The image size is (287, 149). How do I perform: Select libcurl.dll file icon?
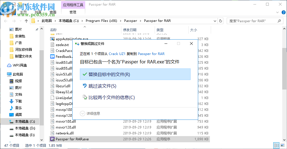tap(52, 86)
